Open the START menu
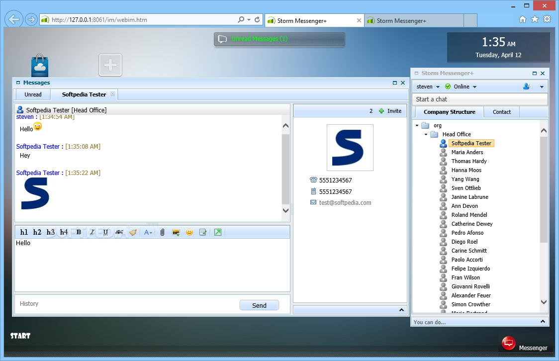Image resolution: width=559 pixels, height=361 pixels. [x=20, y=336]
